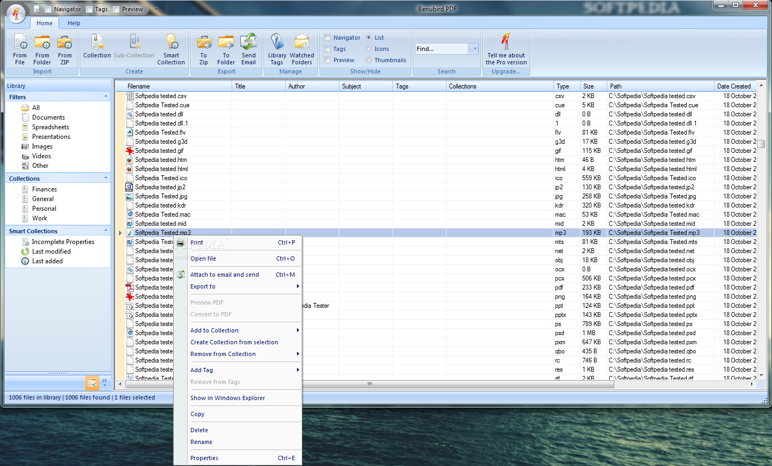Toggle Navigator checkbox in quick access bar

coord(48,9)
